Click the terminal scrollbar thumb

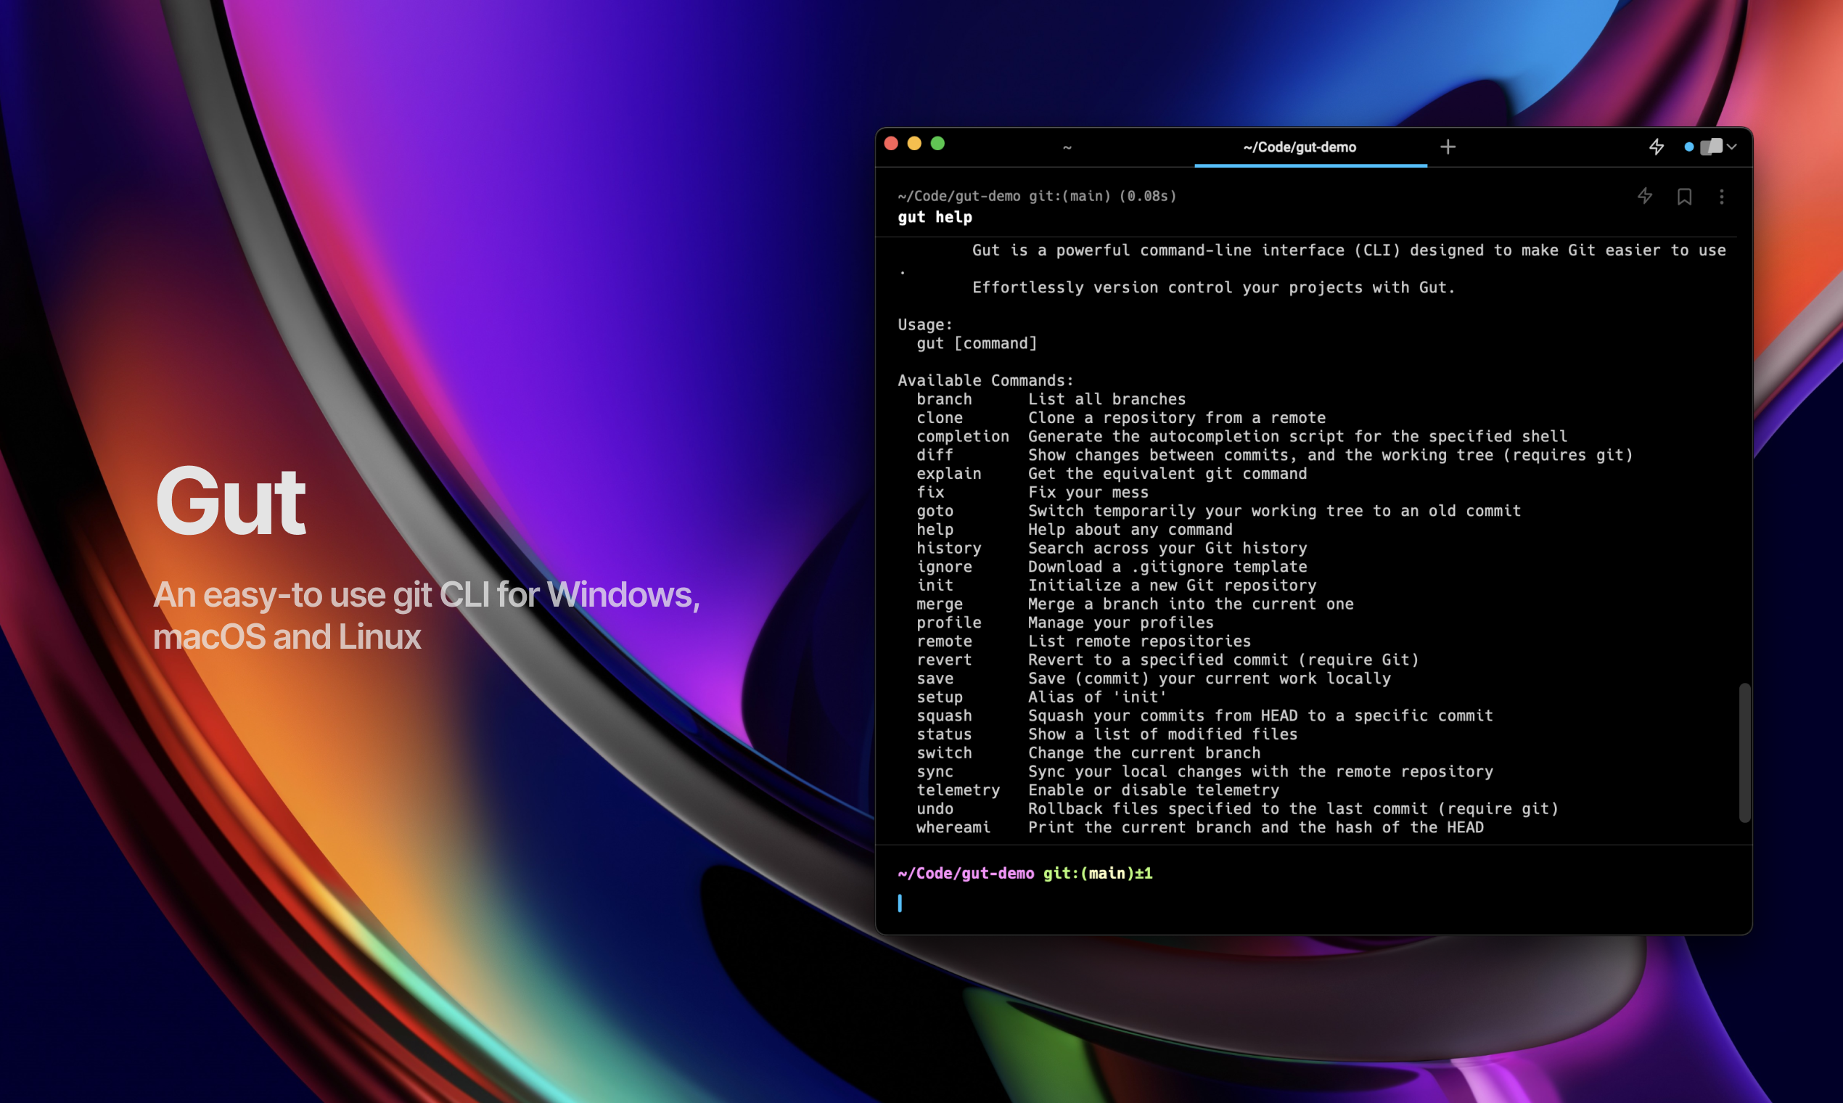(1744, 752)
